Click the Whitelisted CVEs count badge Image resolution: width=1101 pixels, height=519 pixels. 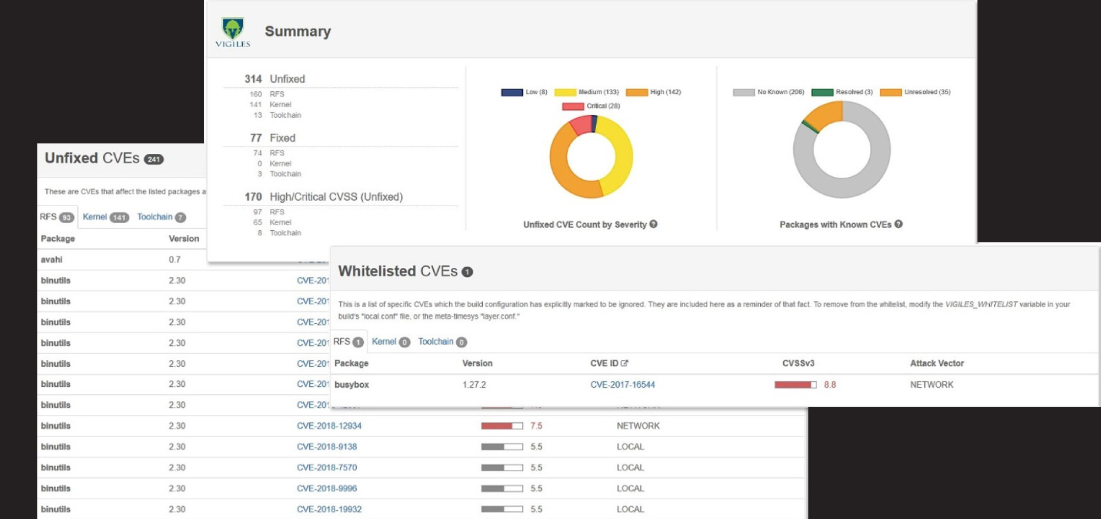pyautogui.click(x=467, y=272)
